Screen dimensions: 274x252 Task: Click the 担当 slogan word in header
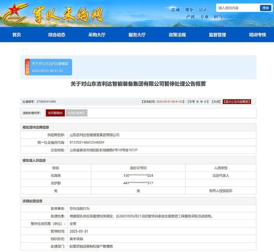218,16
